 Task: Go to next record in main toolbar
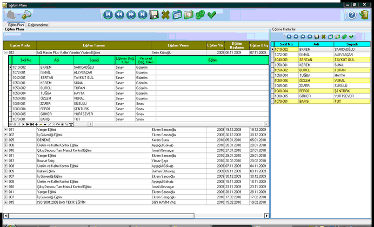pos(131,15)
